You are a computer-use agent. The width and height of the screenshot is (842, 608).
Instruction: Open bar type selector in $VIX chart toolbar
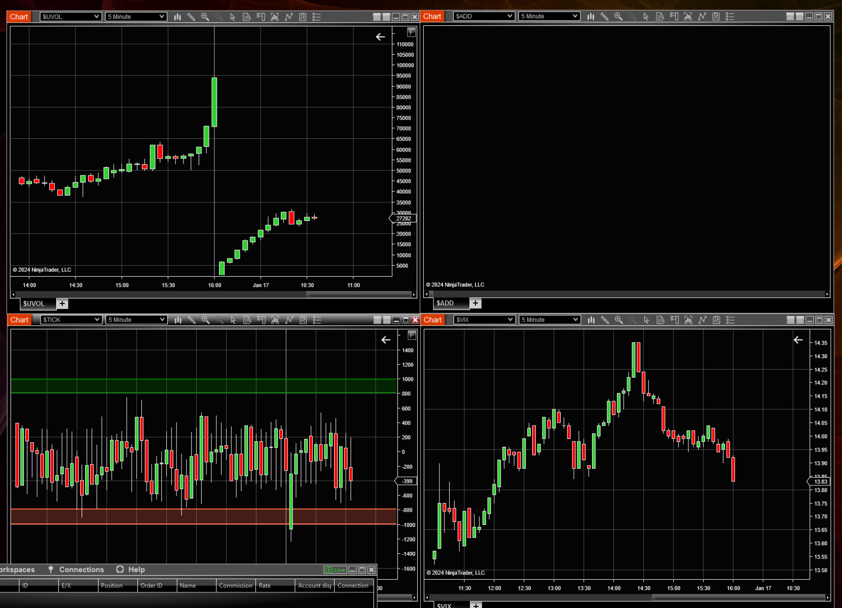click(x=591, y=320)
